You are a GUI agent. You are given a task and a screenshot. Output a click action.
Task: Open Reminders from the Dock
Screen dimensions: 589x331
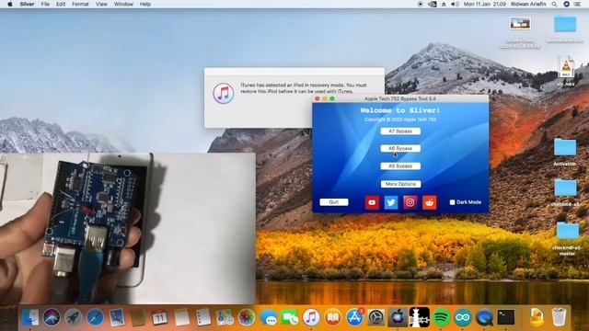tap(203, 317)
